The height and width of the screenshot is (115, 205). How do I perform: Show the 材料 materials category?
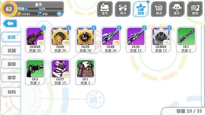[11, 92]
